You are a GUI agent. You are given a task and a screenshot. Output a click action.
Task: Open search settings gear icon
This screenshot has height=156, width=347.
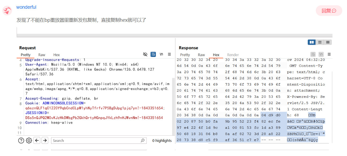click(x=29, y=141)
